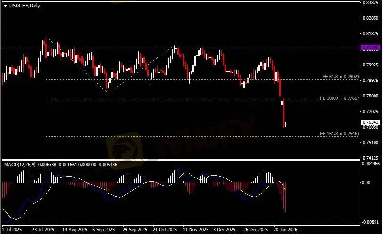383x234 pixels.
Task: Select the FE 161.8 = 0.75463 label
Action: [x=340, y=134]
